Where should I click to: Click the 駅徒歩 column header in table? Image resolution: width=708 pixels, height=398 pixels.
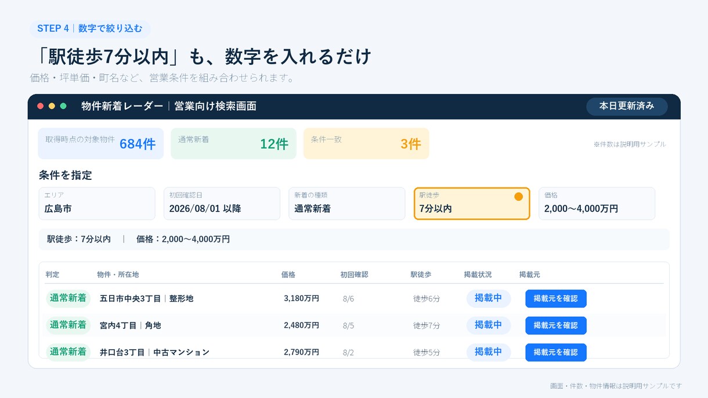pyautogui.click(x=421, y=274)
